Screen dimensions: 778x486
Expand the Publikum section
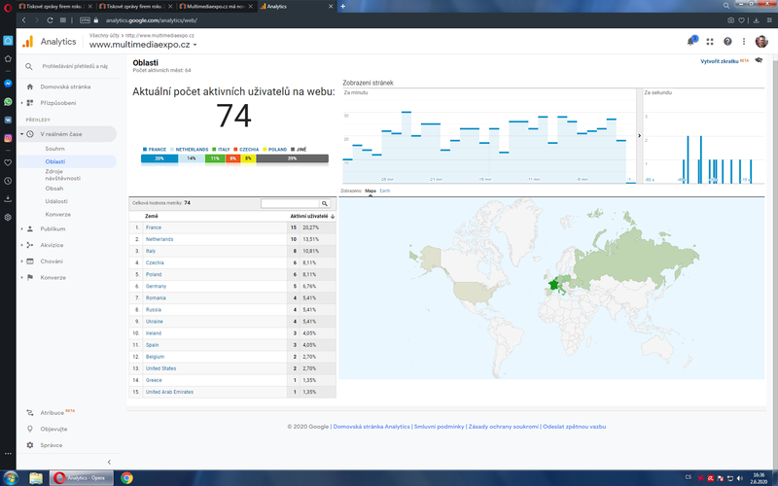(21, 229)
